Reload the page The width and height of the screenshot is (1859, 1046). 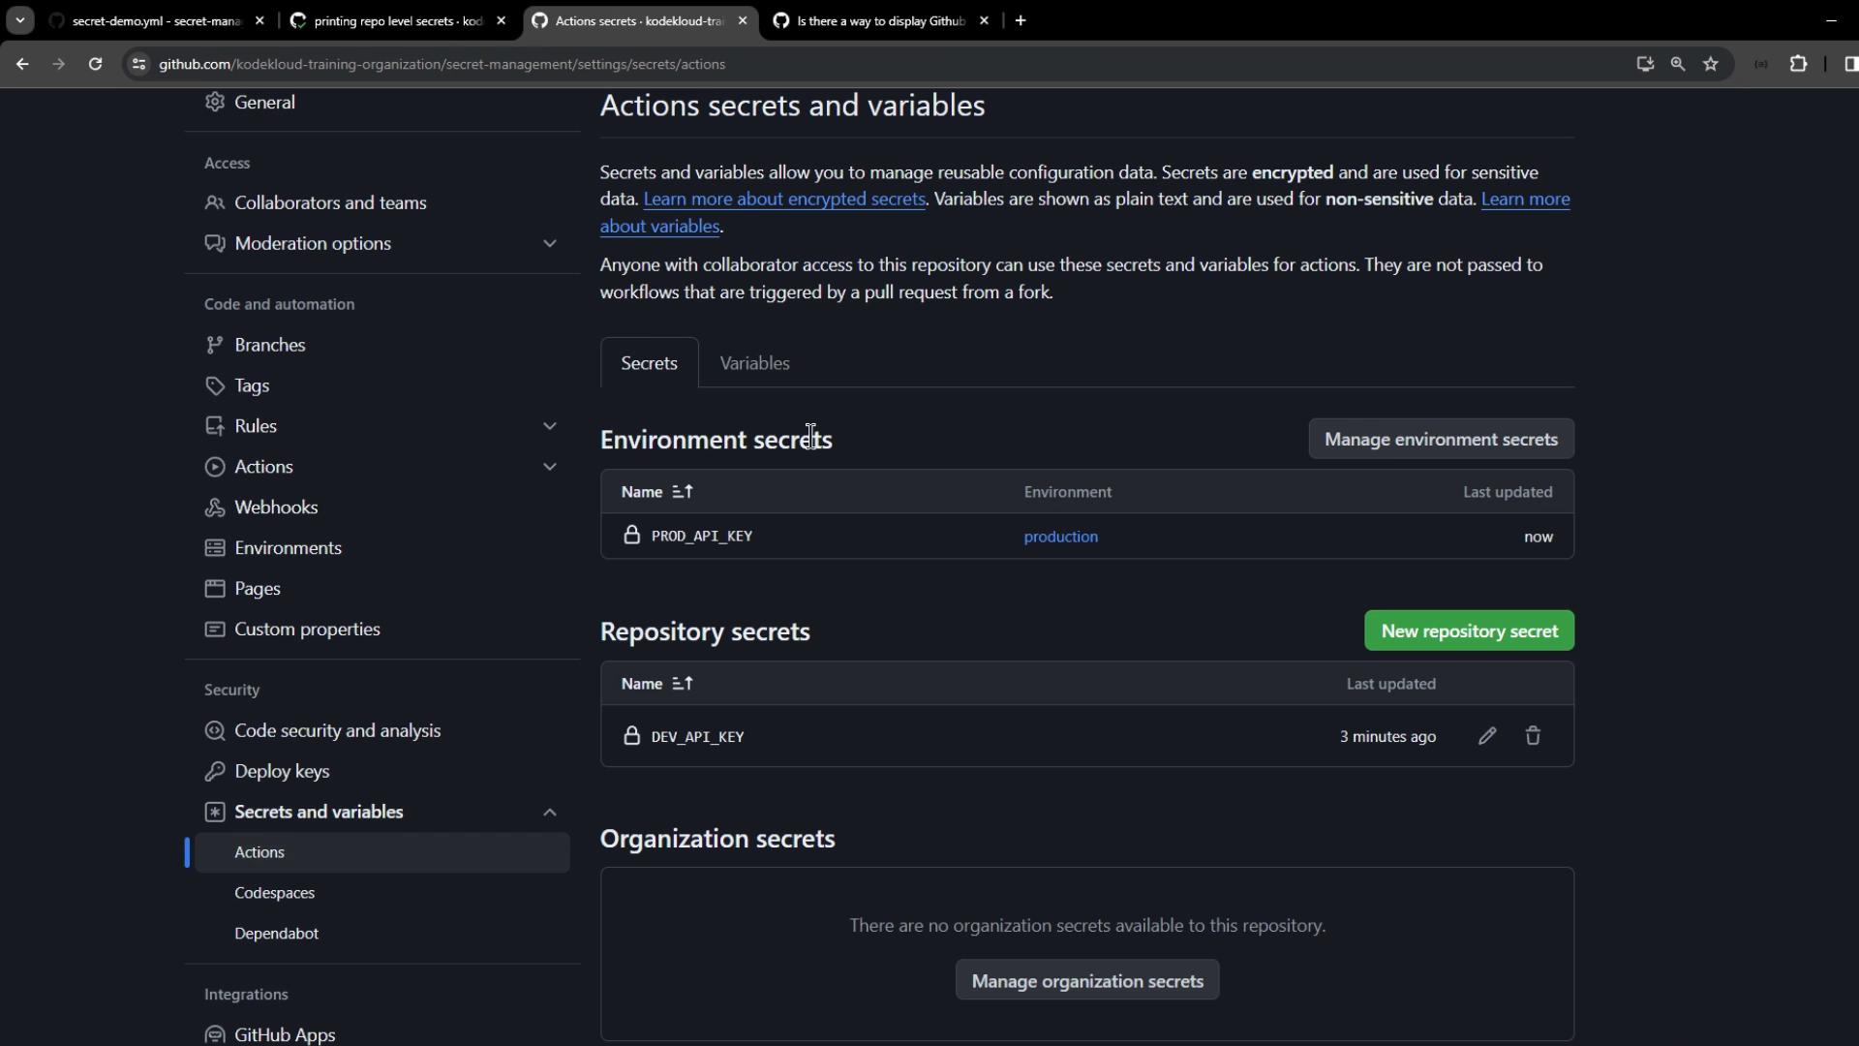pos(95,64)
